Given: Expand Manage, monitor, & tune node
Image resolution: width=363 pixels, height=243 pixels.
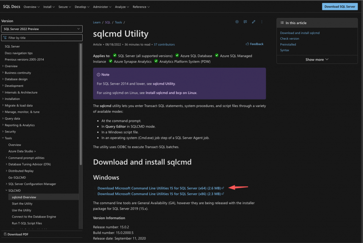Looking at the screenshot, I should click(3, 112).
